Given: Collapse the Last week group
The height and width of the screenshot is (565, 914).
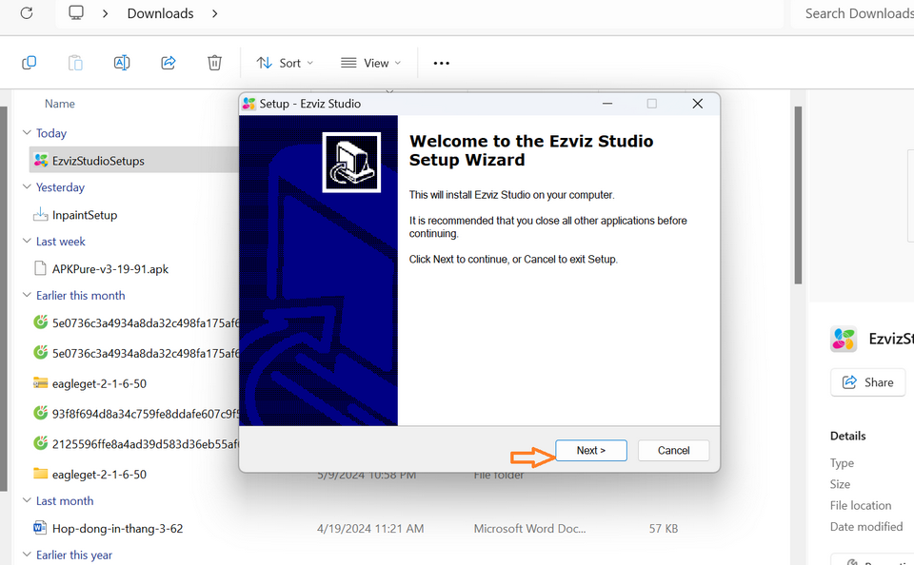Looking at the screenshot, I should pos(27,242).
